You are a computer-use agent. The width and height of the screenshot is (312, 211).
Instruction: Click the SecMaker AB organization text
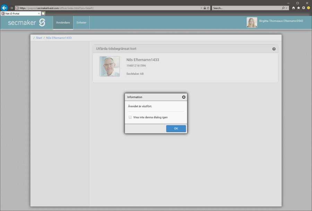135,74
